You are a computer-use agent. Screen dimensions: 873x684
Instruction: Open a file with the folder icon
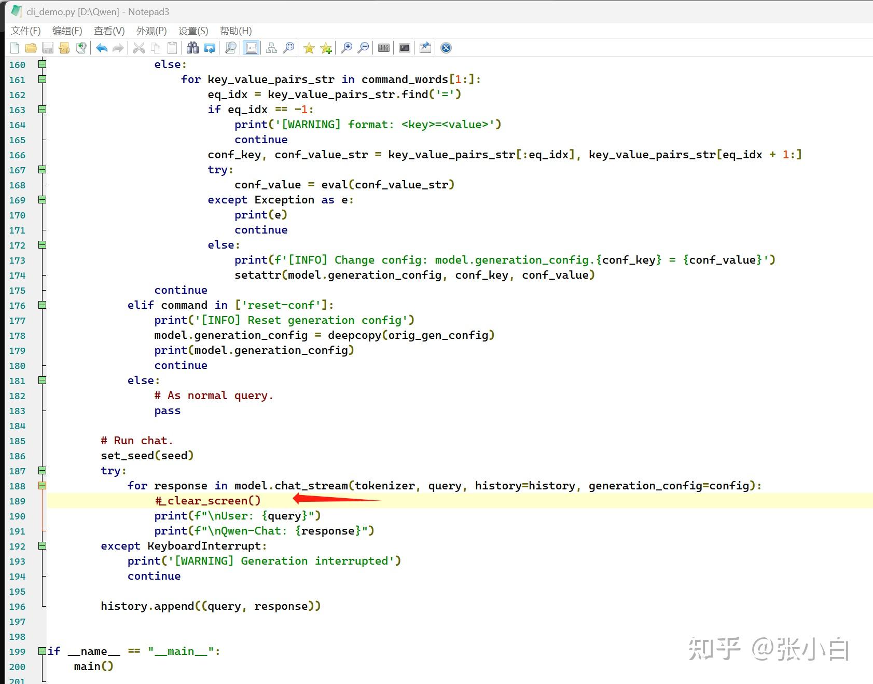click(x=31, y=48)
